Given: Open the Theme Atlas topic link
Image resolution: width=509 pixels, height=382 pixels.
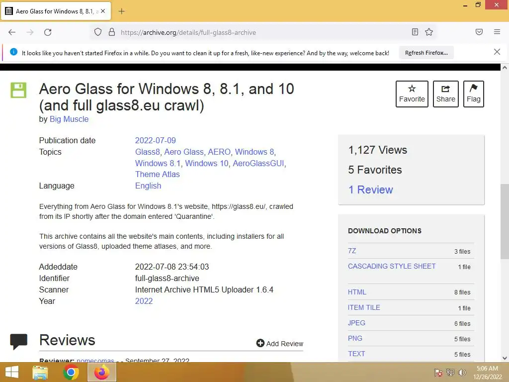Looking at the screenshot, I should coord(158,175).
